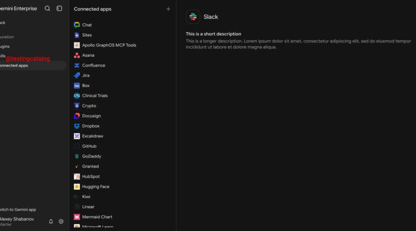Open the settings gear icon
Viewport: 416px width, 231px height.
(x=61, y=222)
